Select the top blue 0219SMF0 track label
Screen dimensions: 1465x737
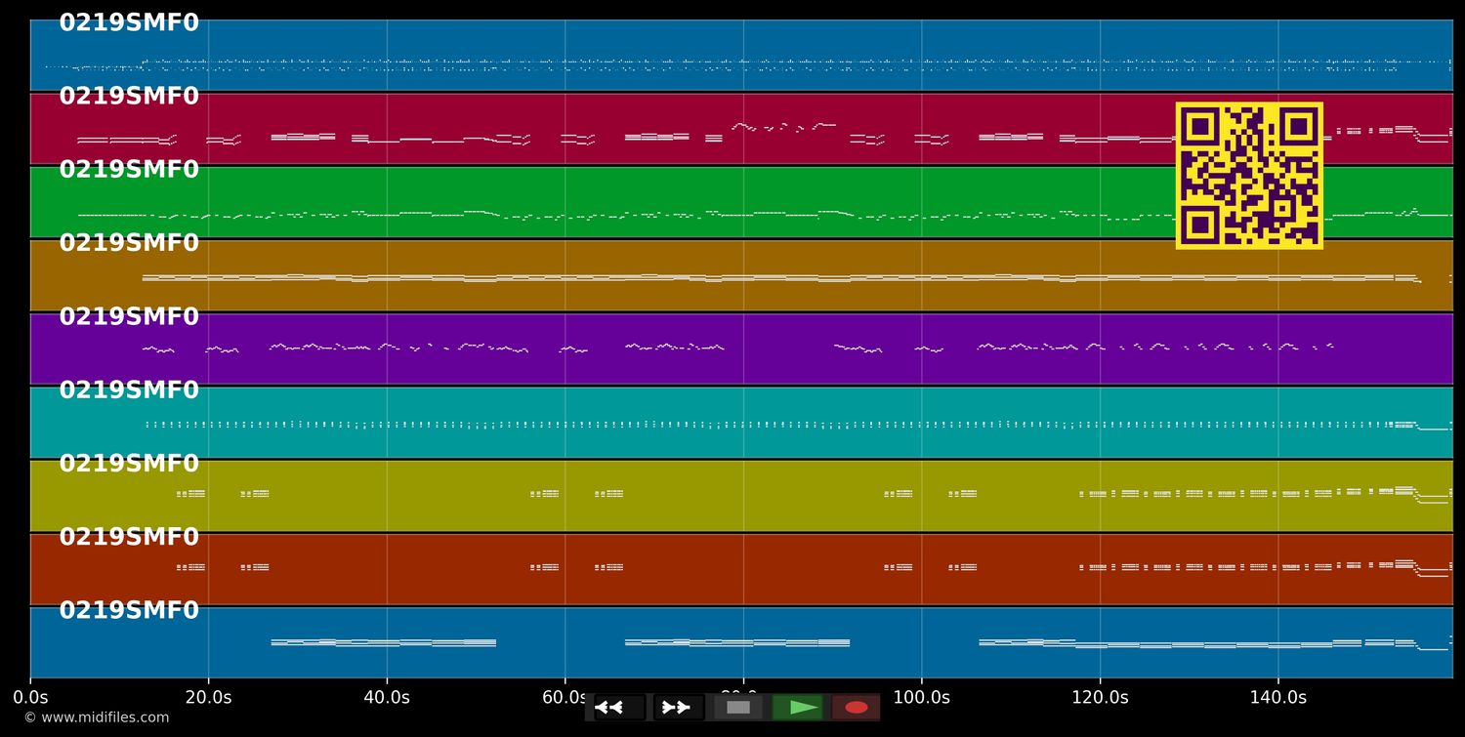[130, 21]
